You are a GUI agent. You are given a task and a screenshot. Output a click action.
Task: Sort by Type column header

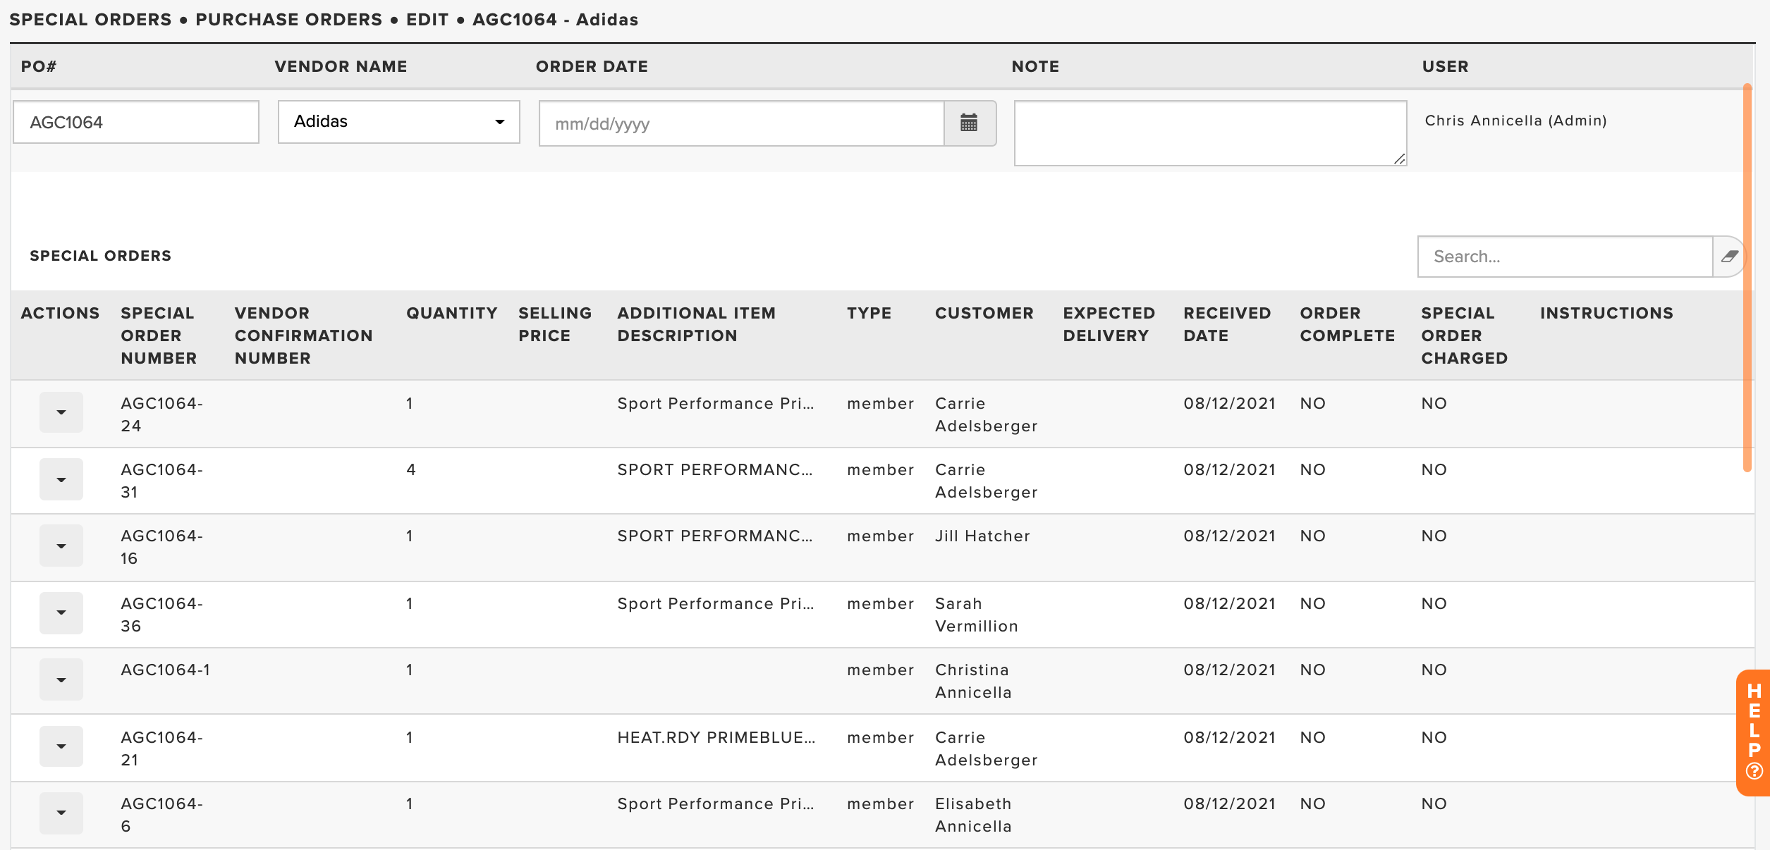click(x=869, y=313)
